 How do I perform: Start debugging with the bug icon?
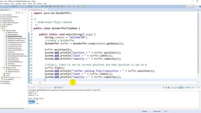[x=42, y=6]
